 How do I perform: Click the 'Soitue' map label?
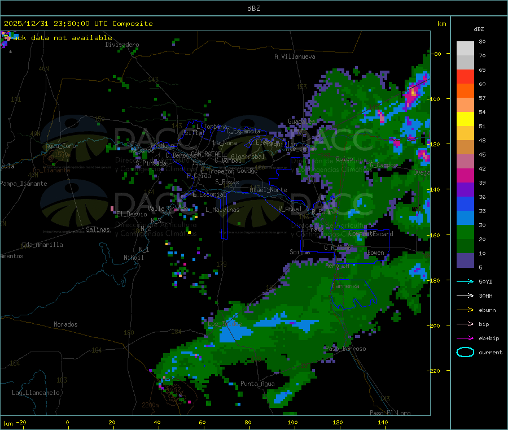click(x=300, y=251)
